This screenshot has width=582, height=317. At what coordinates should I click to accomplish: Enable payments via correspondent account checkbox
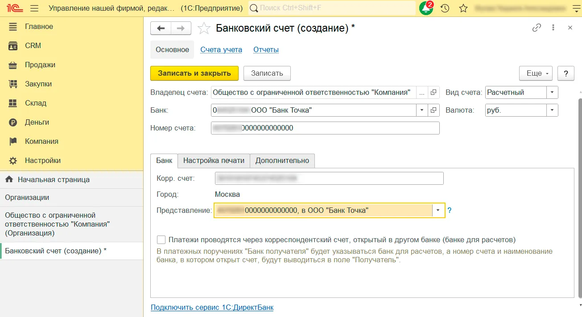[161, 240]
